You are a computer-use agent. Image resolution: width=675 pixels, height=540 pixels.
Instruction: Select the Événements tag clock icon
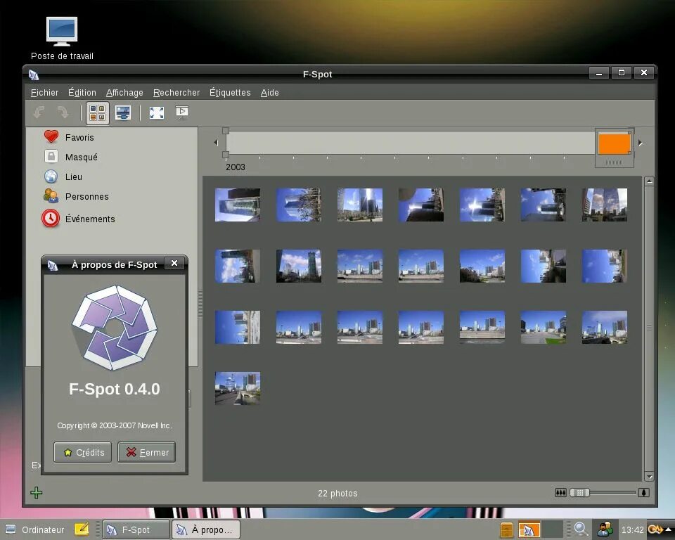(x=51, y=219)
